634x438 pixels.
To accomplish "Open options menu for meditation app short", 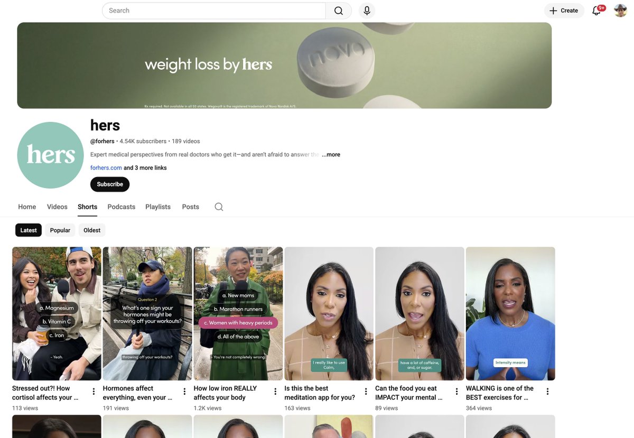I will 366,392.
